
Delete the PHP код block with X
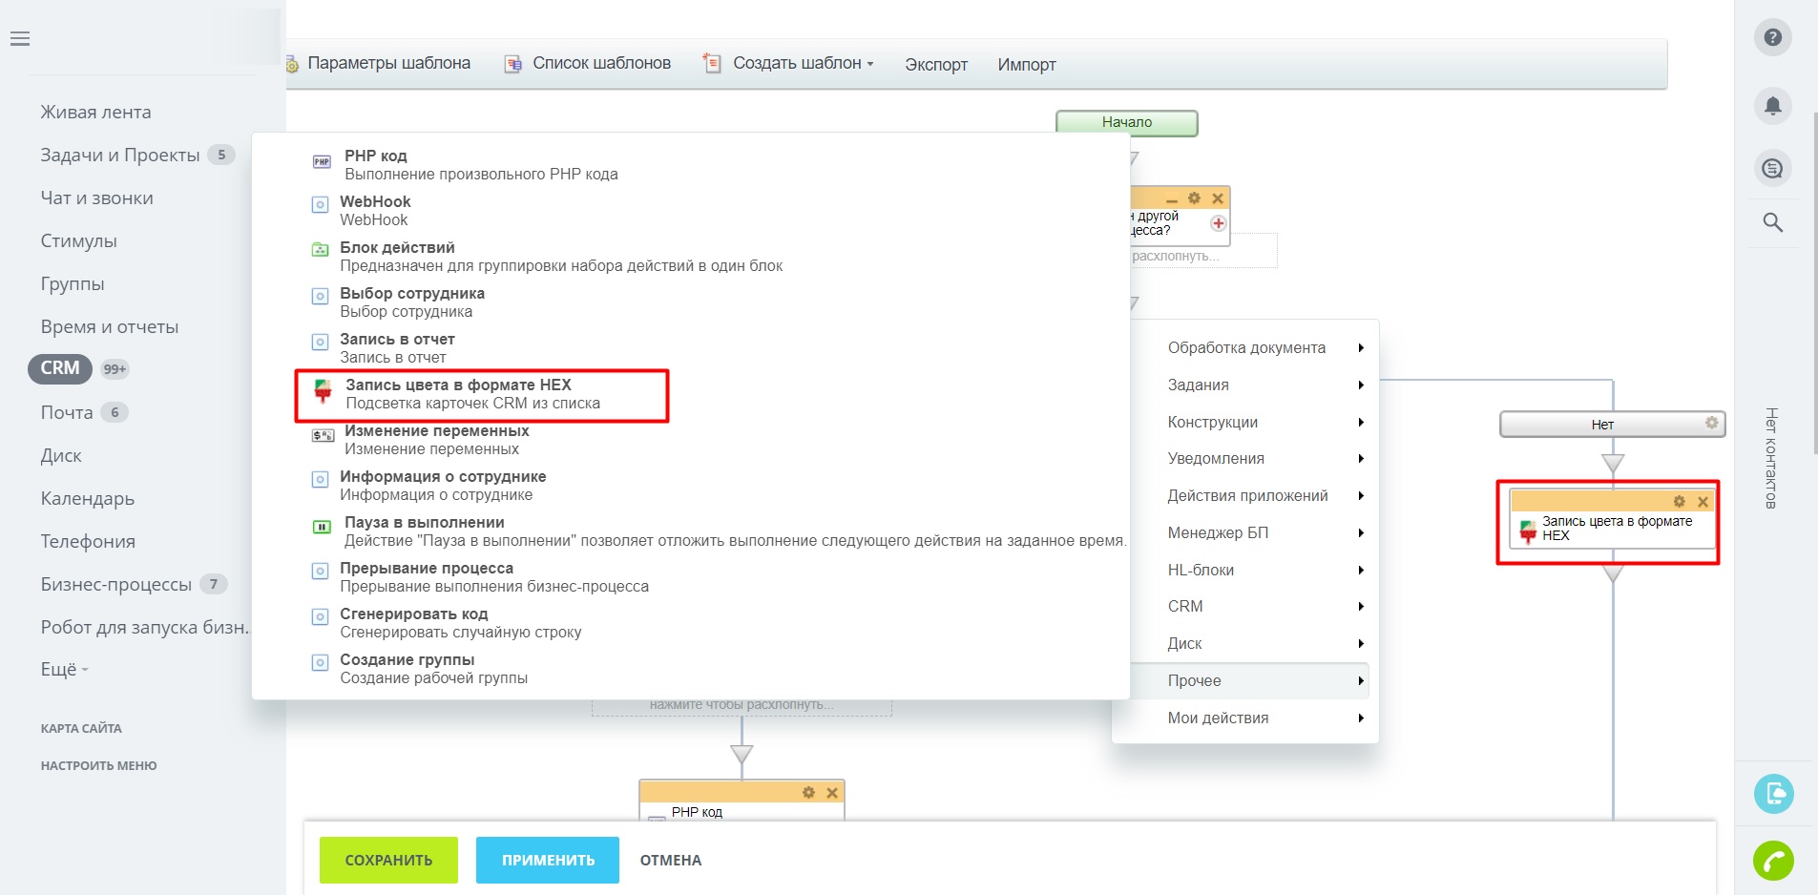[x=831, y=793]
